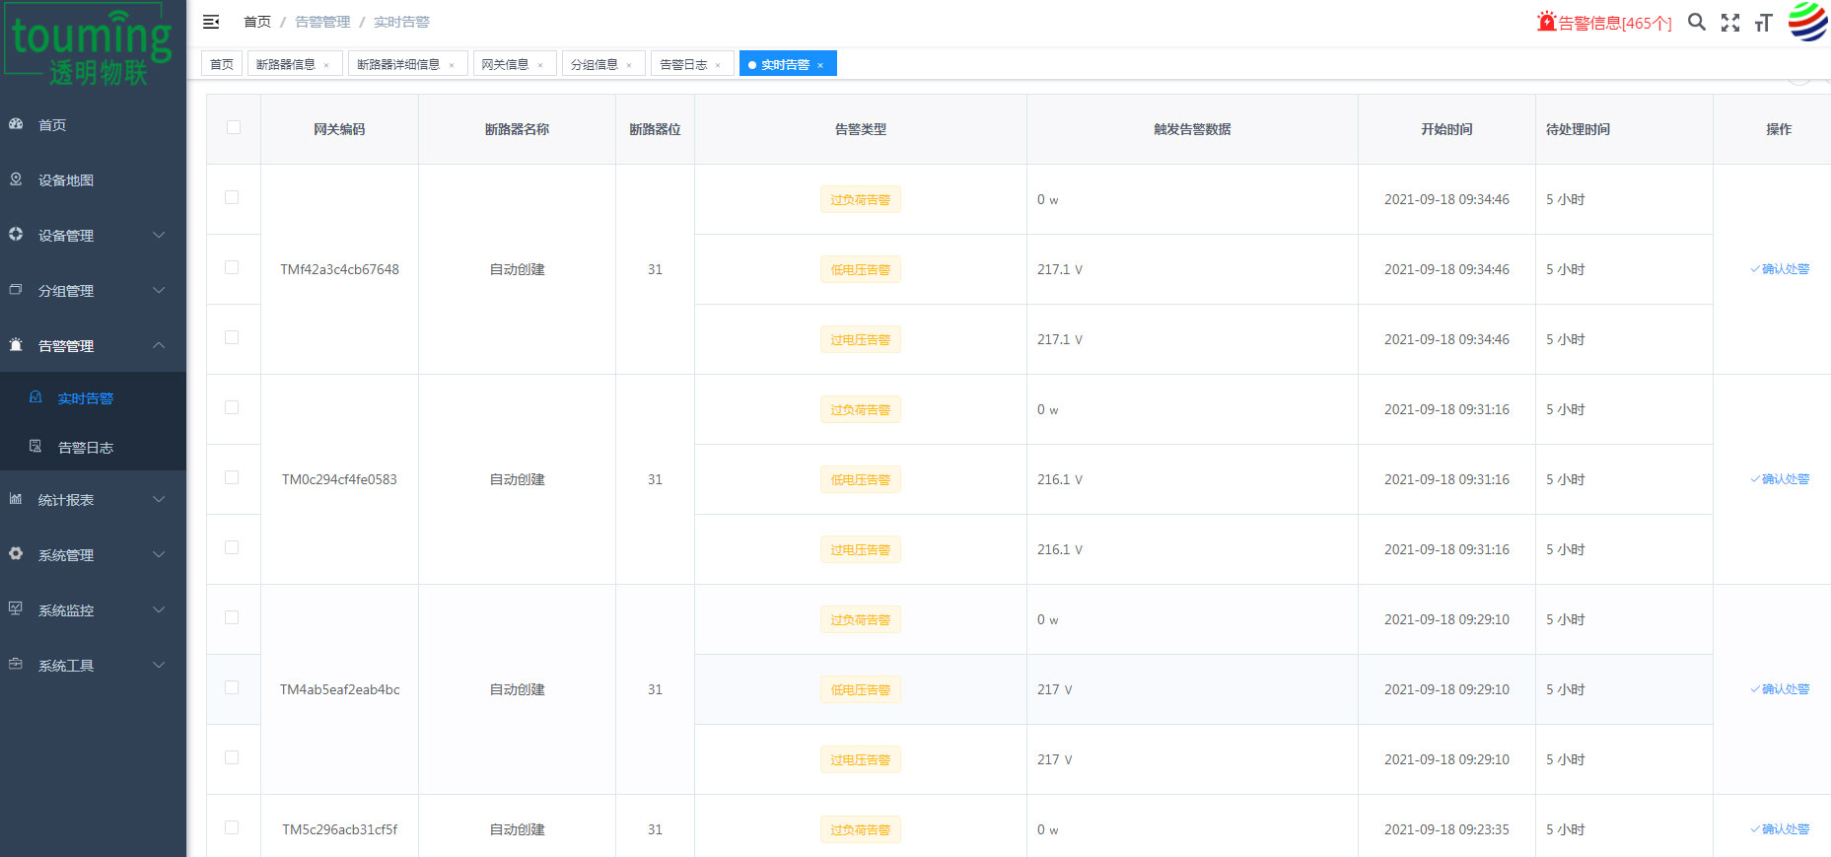The width and height of the screenshot is (1831, 857).
Task: Click the 开始时间 column header
Action: [x=1446, y=129]
